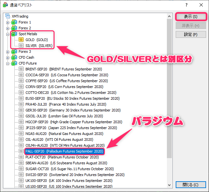This screenshot has width=209, height=192.
Task: Click the CFD Future folder icon
Action: pyautogui.click(x=14, y=63)
